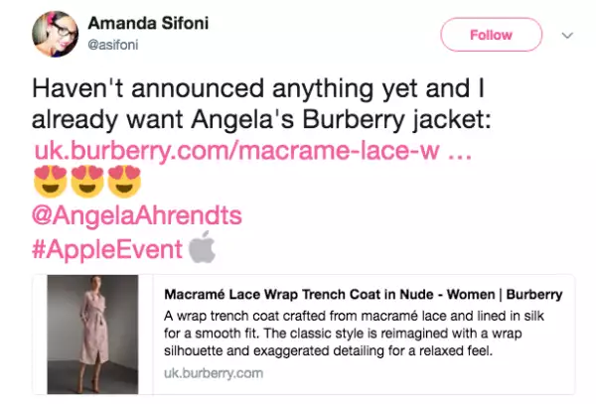Click the Apple logo after #AppleEvent
This screenshot has height=404, width=596.
[x=203, y=247]
